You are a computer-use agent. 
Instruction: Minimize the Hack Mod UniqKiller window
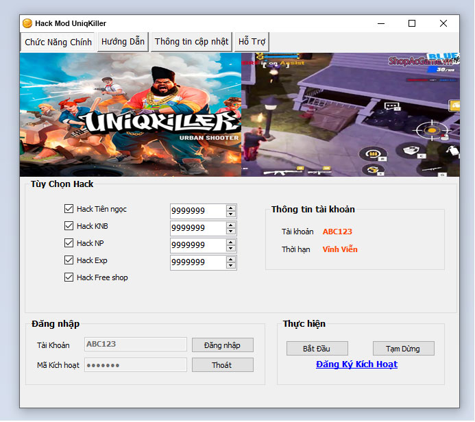pyautogui.click(x=381, y=23)
